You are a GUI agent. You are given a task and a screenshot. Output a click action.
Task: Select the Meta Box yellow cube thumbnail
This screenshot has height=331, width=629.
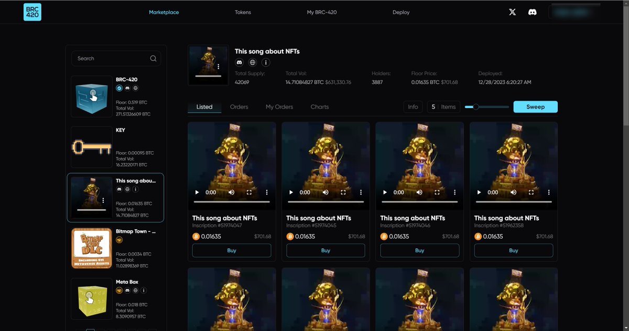pos(92,298)
